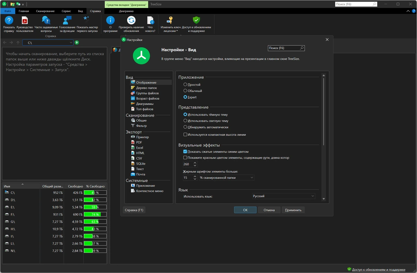Viewport: 417px width, 273px height.
Task: Open Справка (F1) help button
Action: point(134,210)
